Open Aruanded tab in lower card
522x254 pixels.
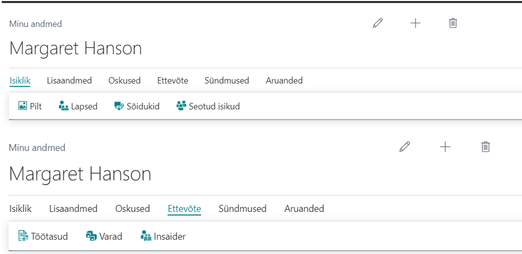click(x=304, y=209)
